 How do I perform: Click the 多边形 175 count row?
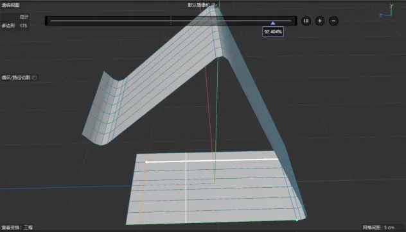coord(15,26)
